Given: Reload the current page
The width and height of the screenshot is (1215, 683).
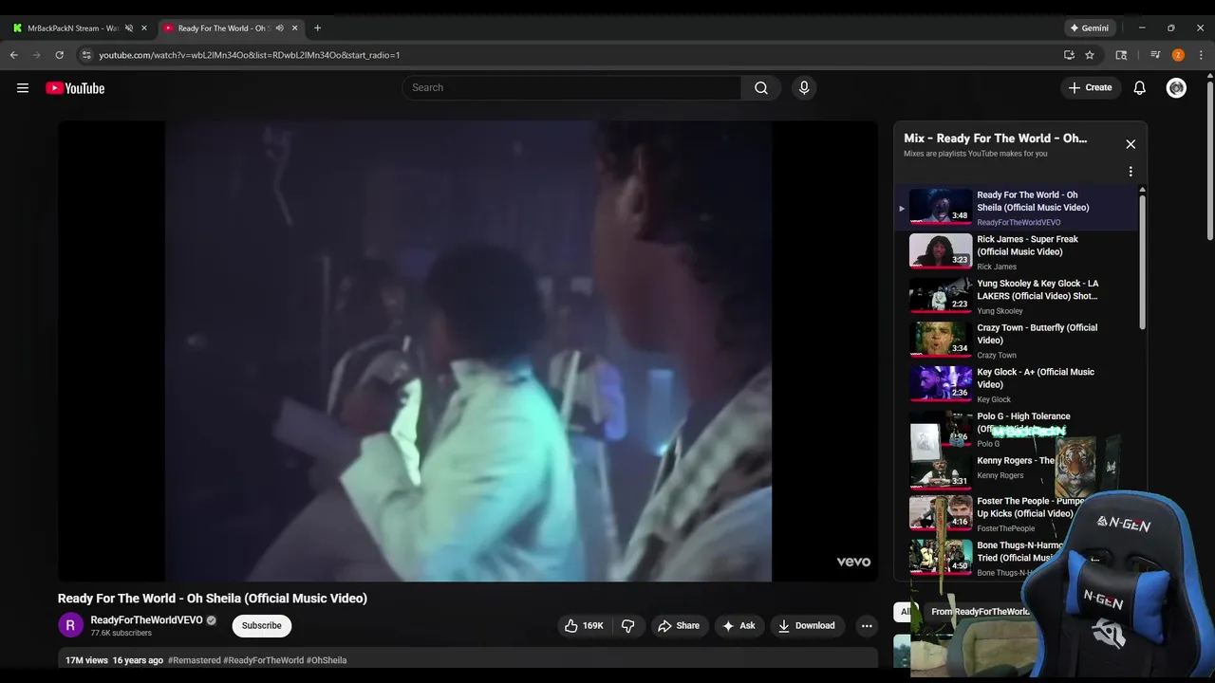Looking at the screenshot, I should (59, 55).
